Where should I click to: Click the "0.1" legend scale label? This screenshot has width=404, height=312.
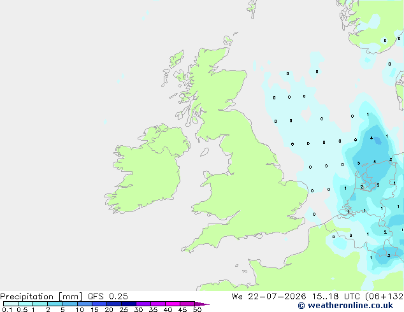tap(7, 309)
